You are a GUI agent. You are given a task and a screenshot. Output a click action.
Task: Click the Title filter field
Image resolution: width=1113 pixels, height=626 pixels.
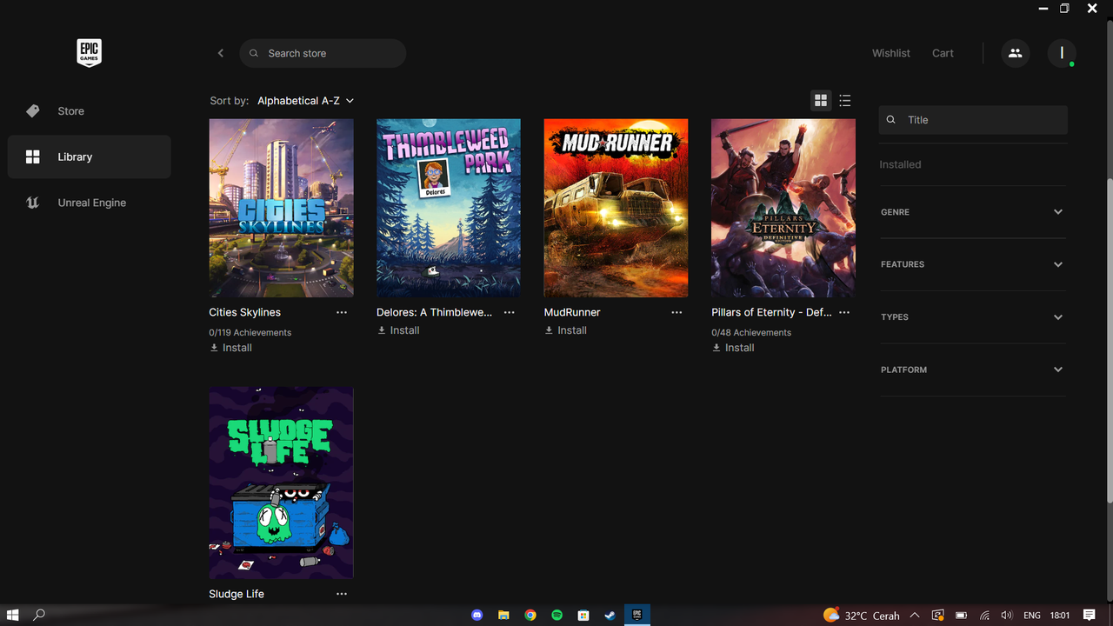(x=973, y=120)
